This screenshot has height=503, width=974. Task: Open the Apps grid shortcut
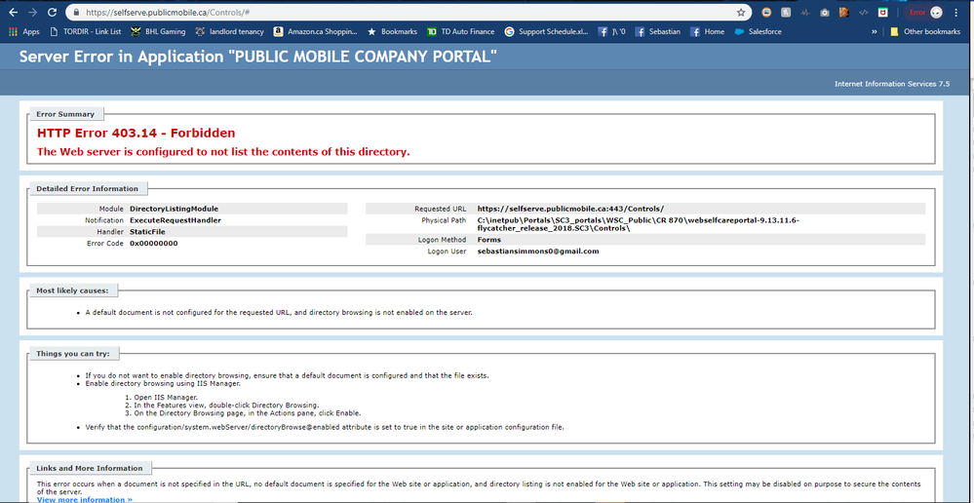tap(24, 31)
